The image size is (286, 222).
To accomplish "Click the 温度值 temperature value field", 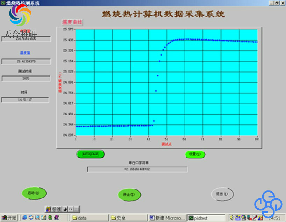I will pyautogui.click(x=26, y=62).
